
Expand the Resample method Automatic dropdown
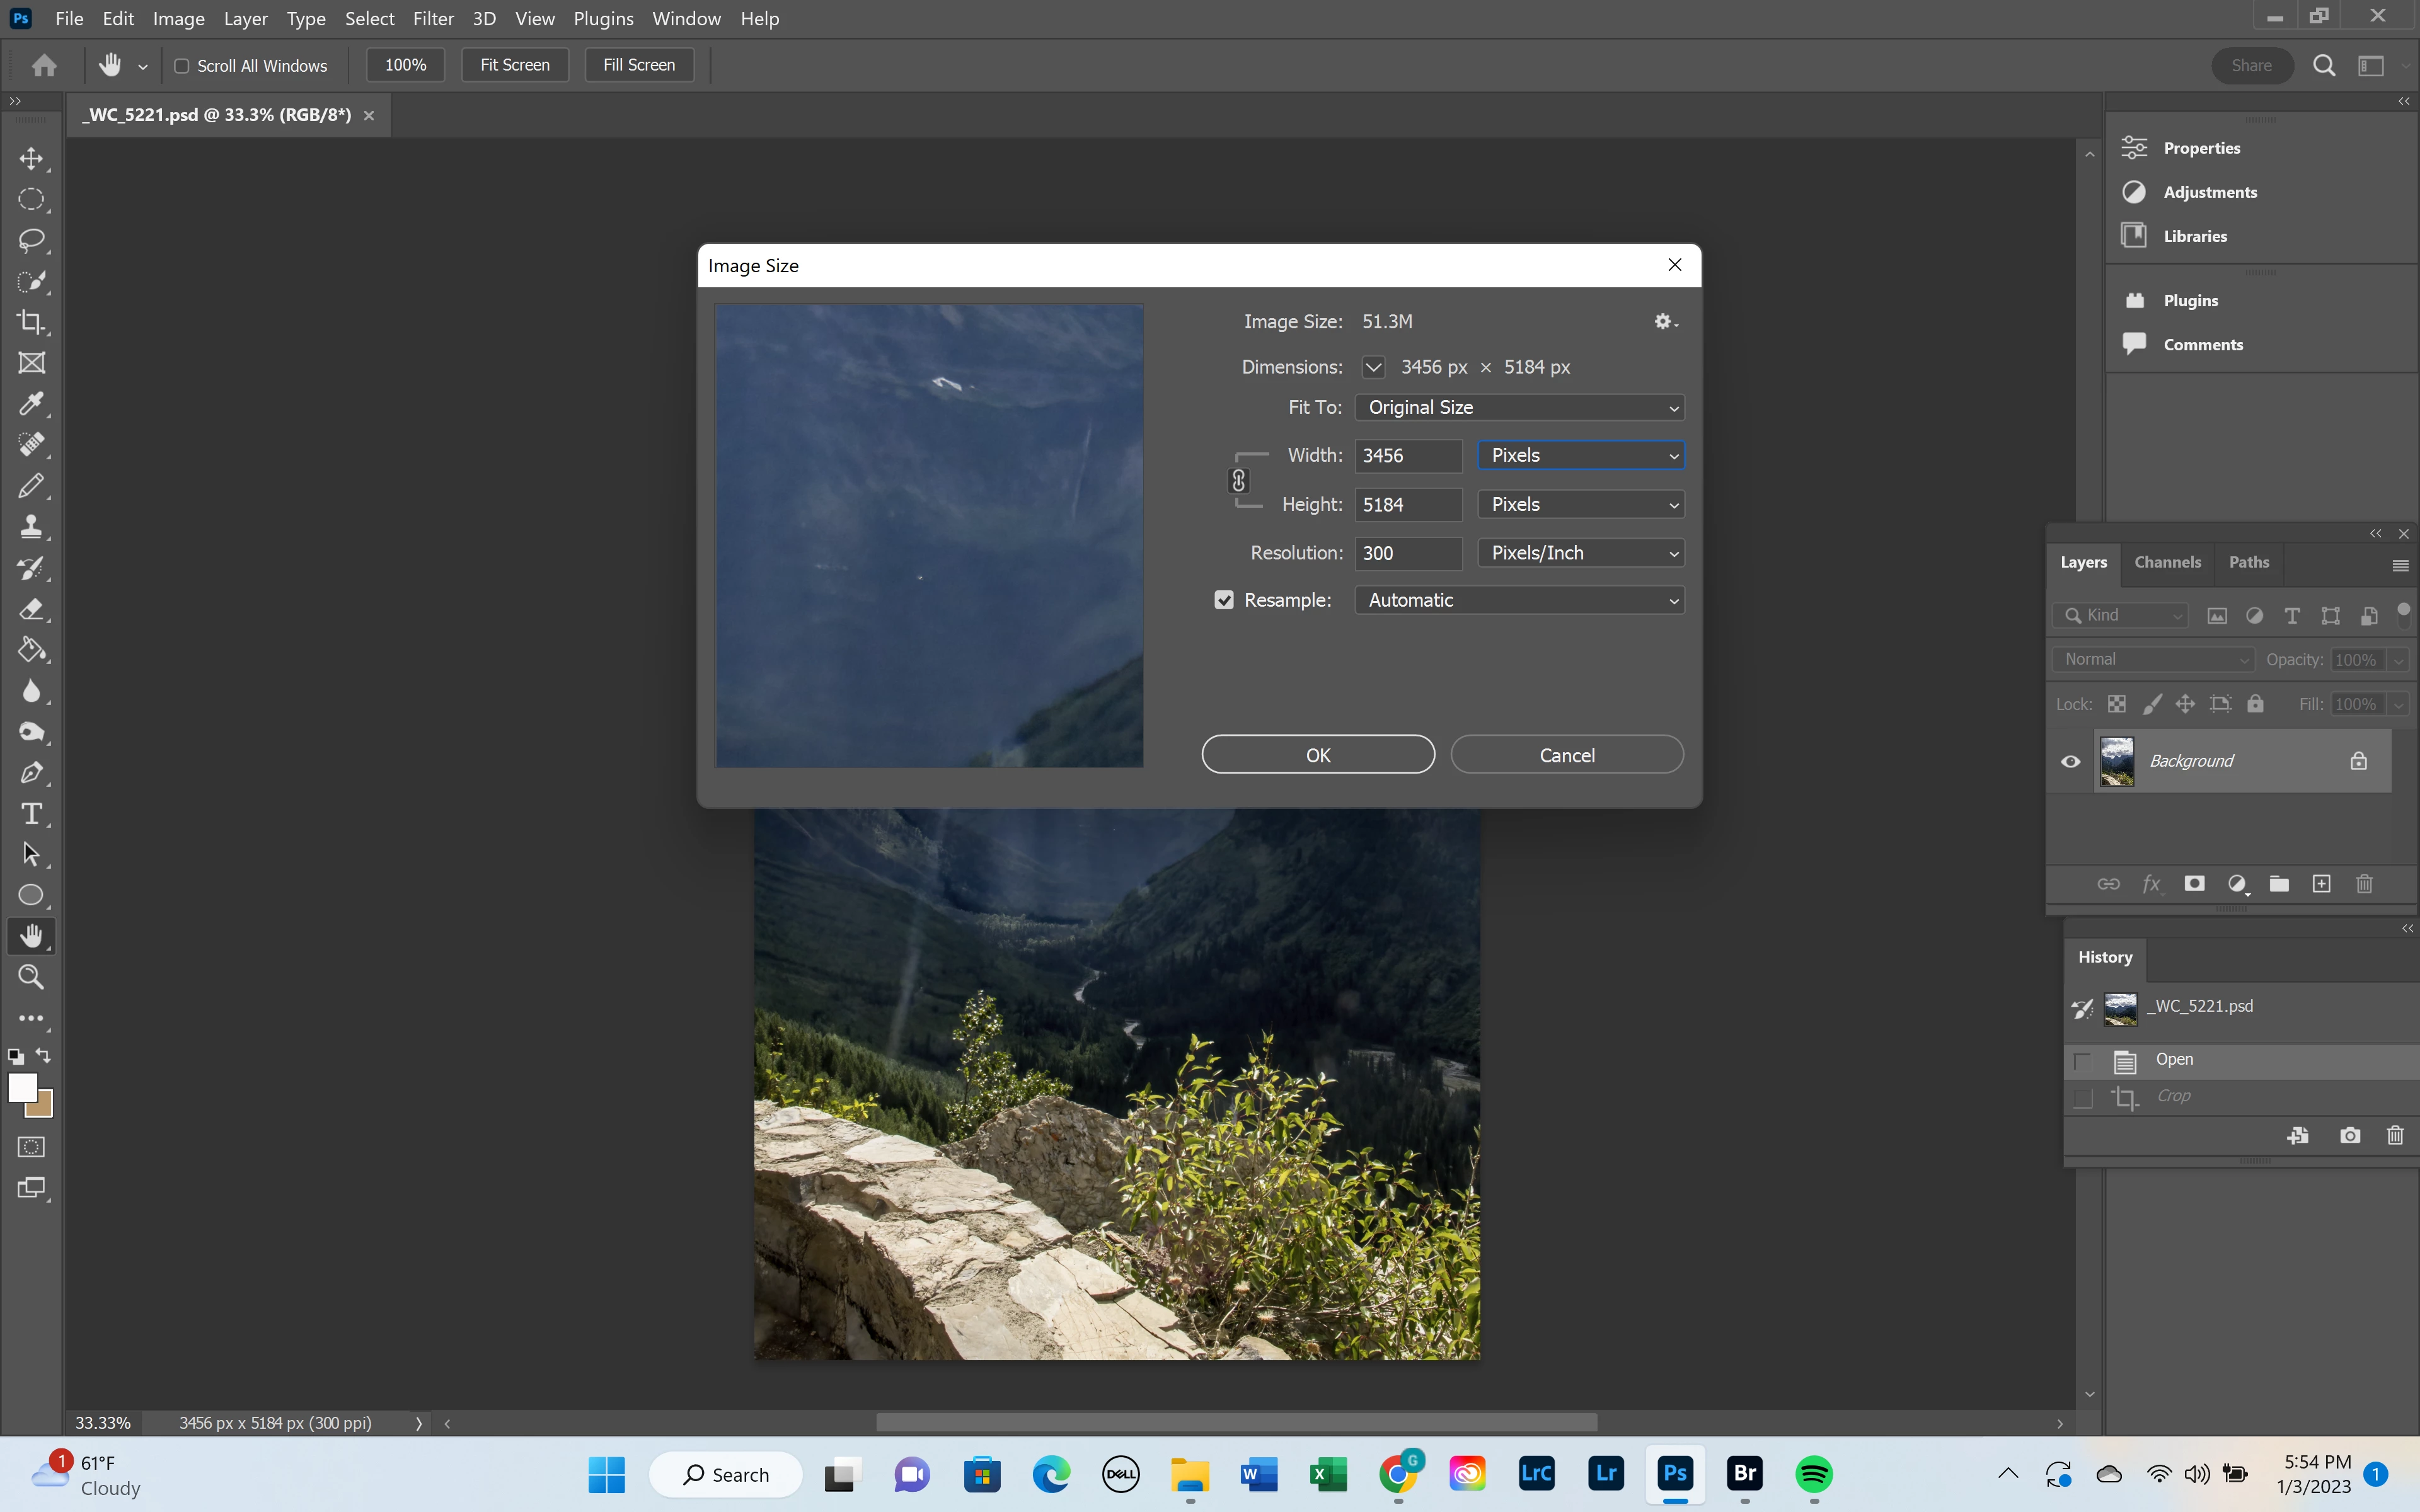coord(1519,600)
